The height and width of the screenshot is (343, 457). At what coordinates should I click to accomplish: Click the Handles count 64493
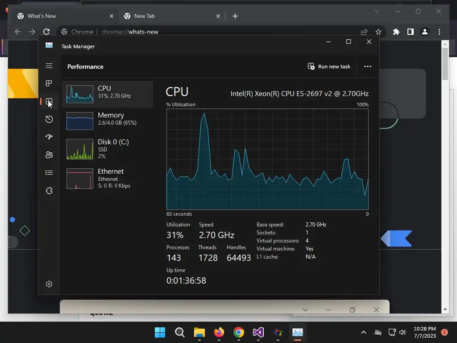239,258
